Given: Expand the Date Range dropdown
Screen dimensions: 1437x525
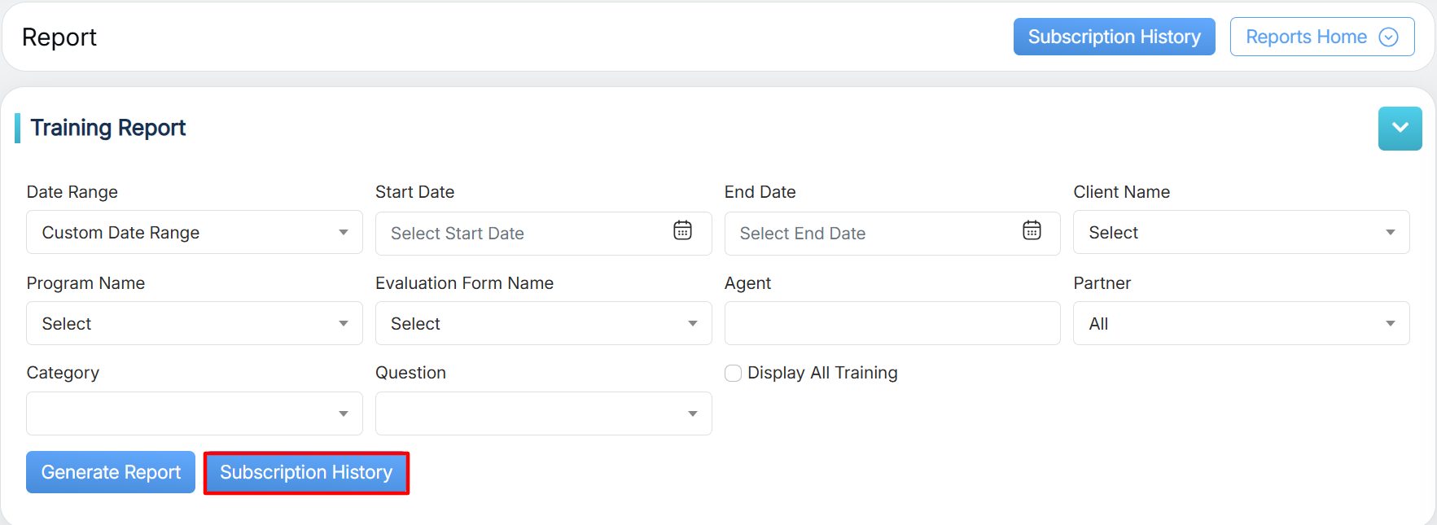Looking at the screenshot, I should [x=194, y=233].
